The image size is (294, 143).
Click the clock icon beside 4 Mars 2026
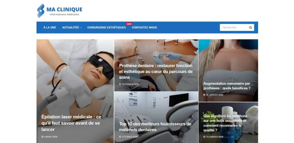pyautogui.click(x=42, y=137)
